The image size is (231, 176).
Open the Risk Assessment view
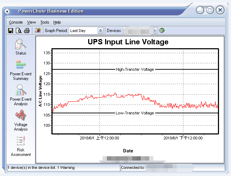[x=21, y=146]
